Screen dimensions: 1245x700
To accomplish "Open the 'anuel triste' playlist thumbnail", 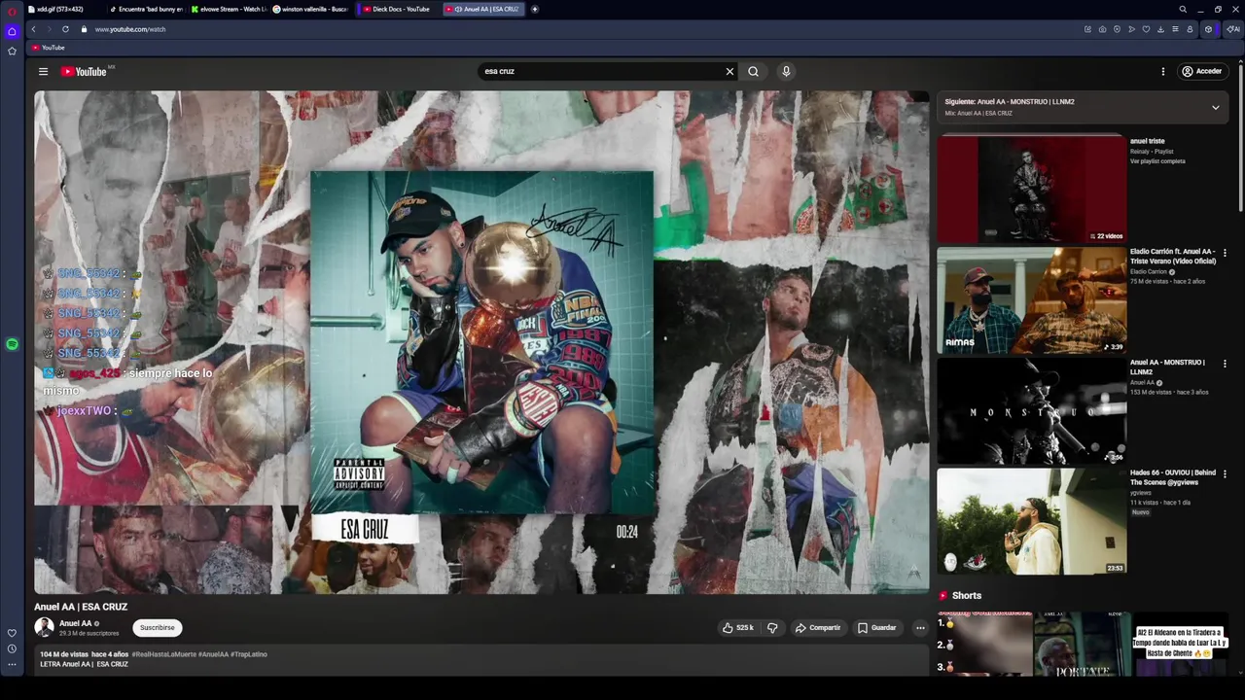I will click(x=1031, y=189).
